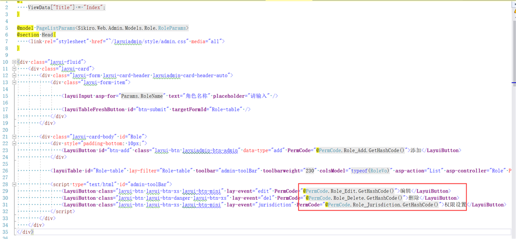Click the layuiInput tag on line 15
Screen dimensions: 516x239
click(80, 96)
